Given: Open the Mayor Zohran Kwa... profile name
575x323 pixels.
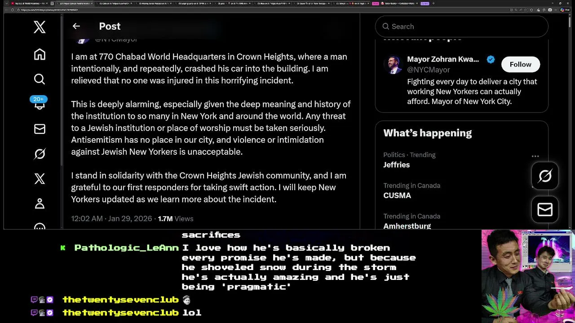Looking at the screenshot, I should pos(443,59).
